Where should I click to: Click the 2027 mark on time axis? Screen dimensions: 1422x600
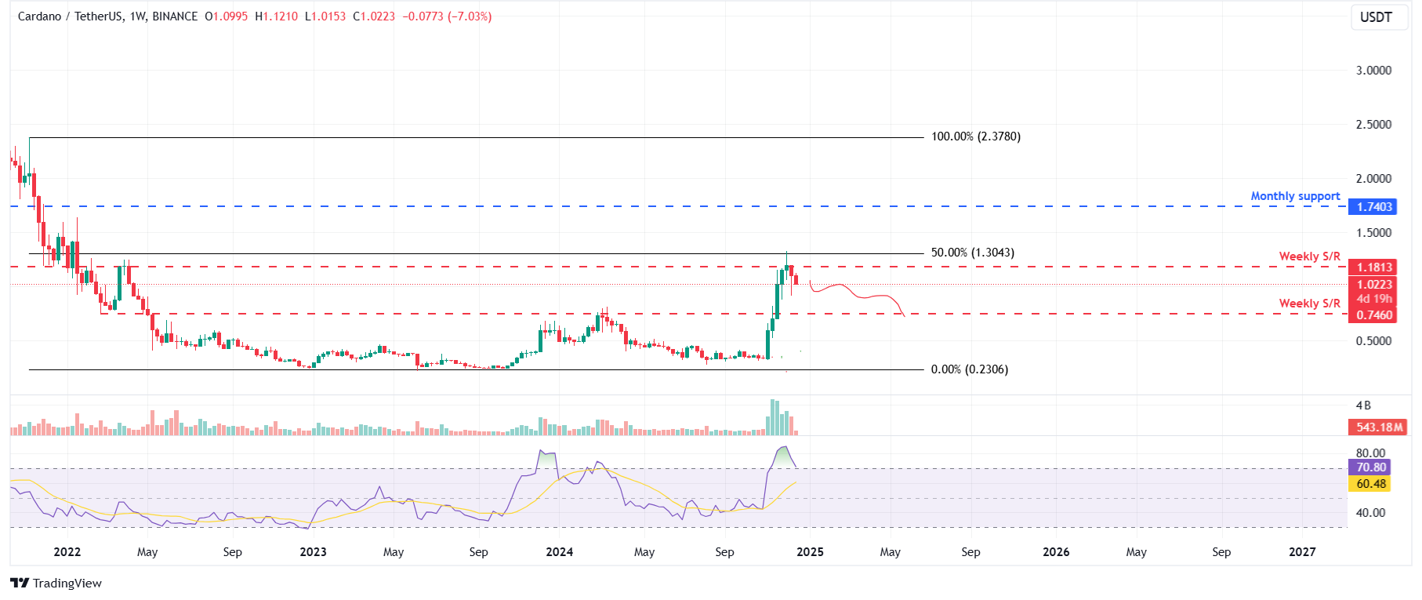tap(1302, 552)
